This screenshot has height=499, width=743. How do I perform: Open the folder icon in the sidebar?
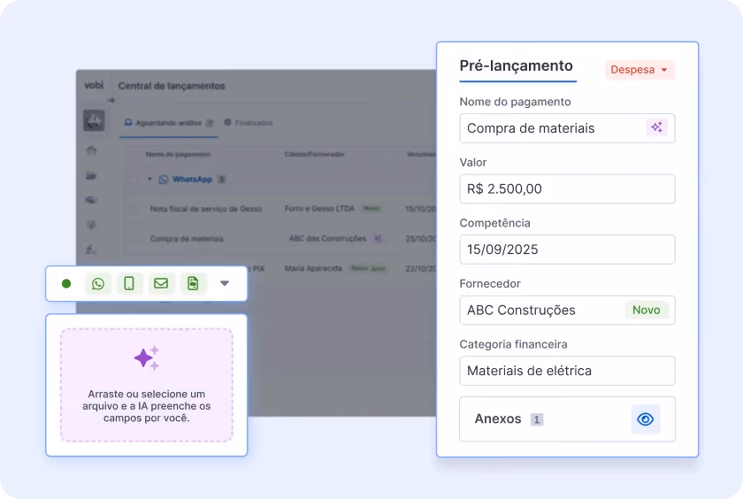[x=91, y=175]
